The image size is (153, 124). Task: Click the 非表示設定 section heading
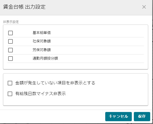click(x=11, y=22)
